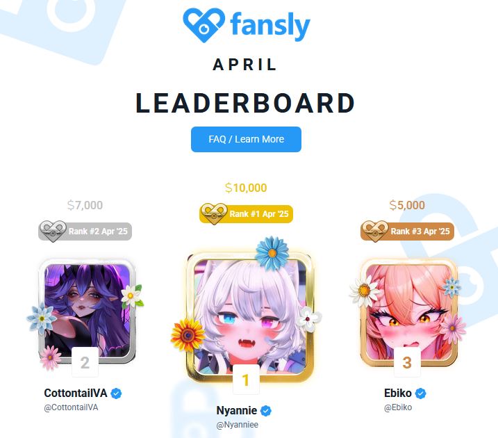Click the $10,000 prize amount
498x438 pixels.
click(246, 188)
